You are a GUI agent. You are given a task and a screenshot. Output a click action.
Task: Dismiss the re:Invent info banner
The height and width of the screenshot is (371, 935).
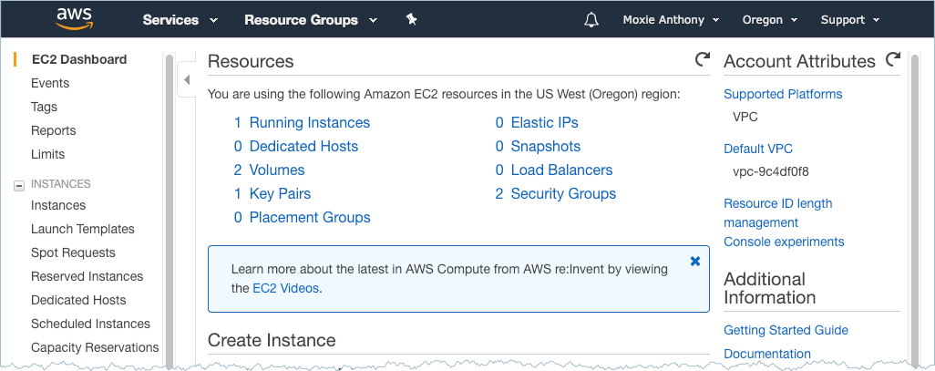pyautogui.click(x=694, y=262)
